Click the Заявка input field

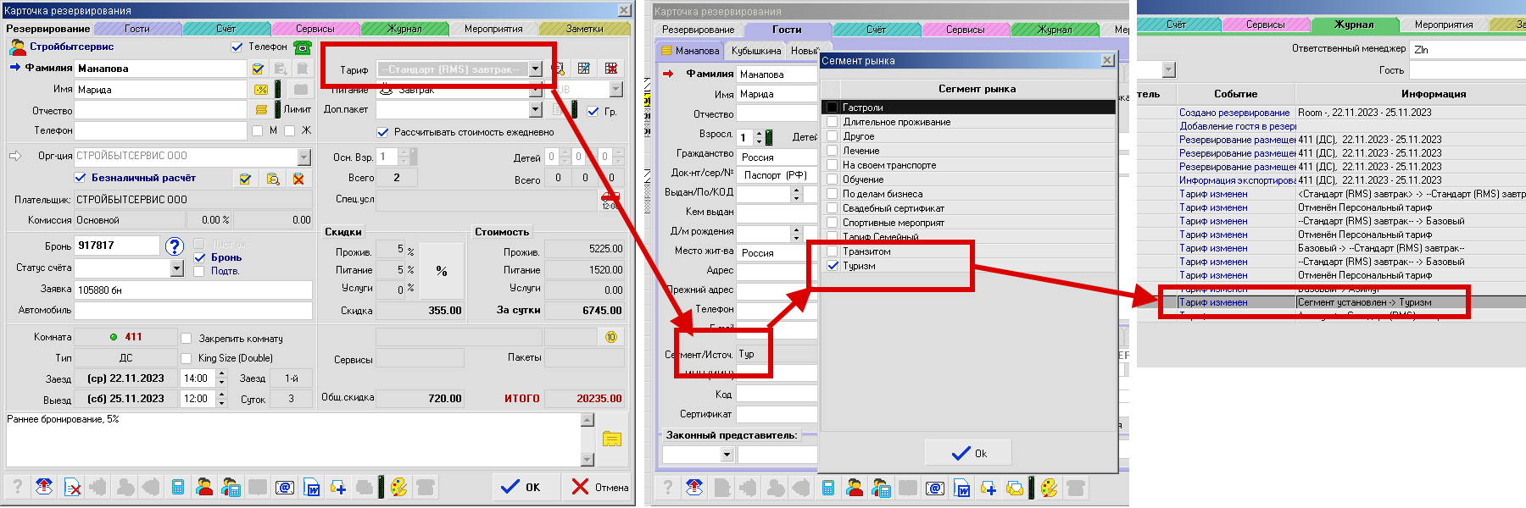pyautogui.click(x=193, y=290)
